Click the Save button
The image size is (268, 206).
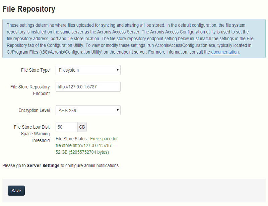click(x=16, y=190)
